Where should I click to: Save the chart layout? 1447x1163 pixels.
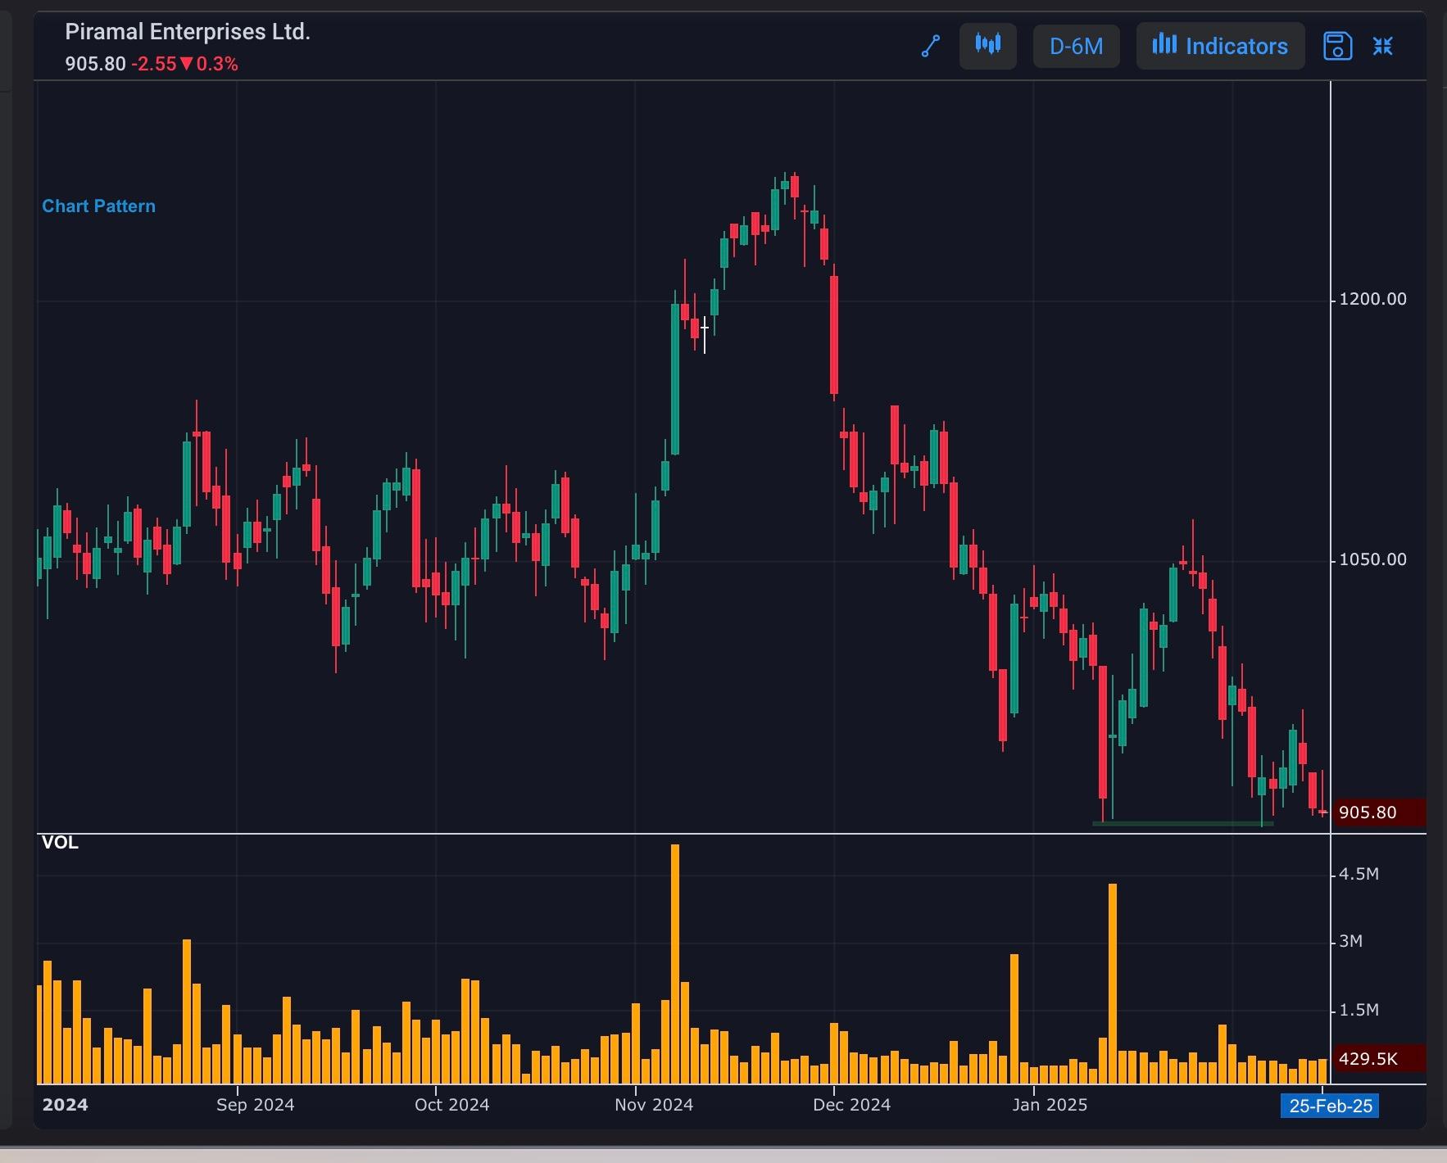(x=1337, y=46)
